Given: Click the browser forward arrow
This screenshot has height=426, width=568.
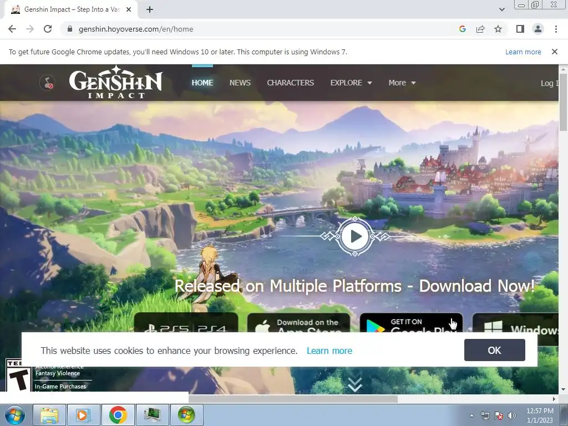Looking at the screenshot, I should point(30,29).
